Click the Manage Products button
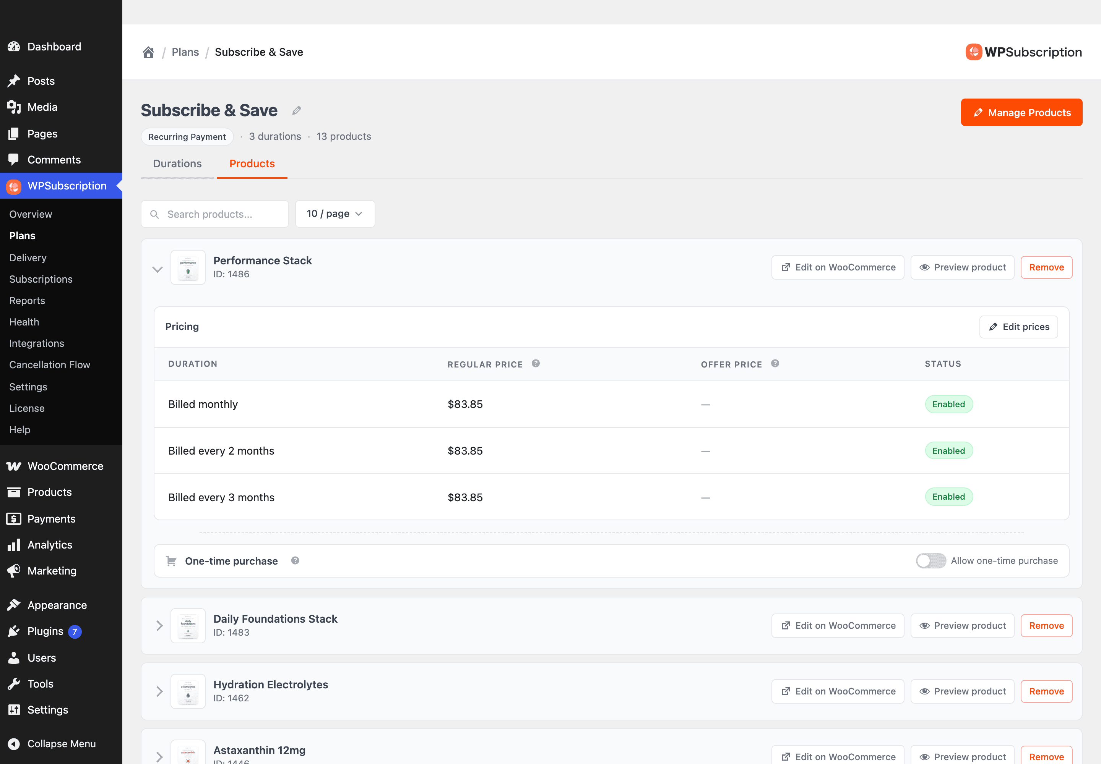Viewport: 1101px width, 764px height. click(1021, 112)
